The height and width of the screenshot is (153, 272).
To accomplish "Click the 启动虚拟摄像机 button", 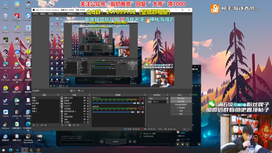I will click(x=181, y=105).
